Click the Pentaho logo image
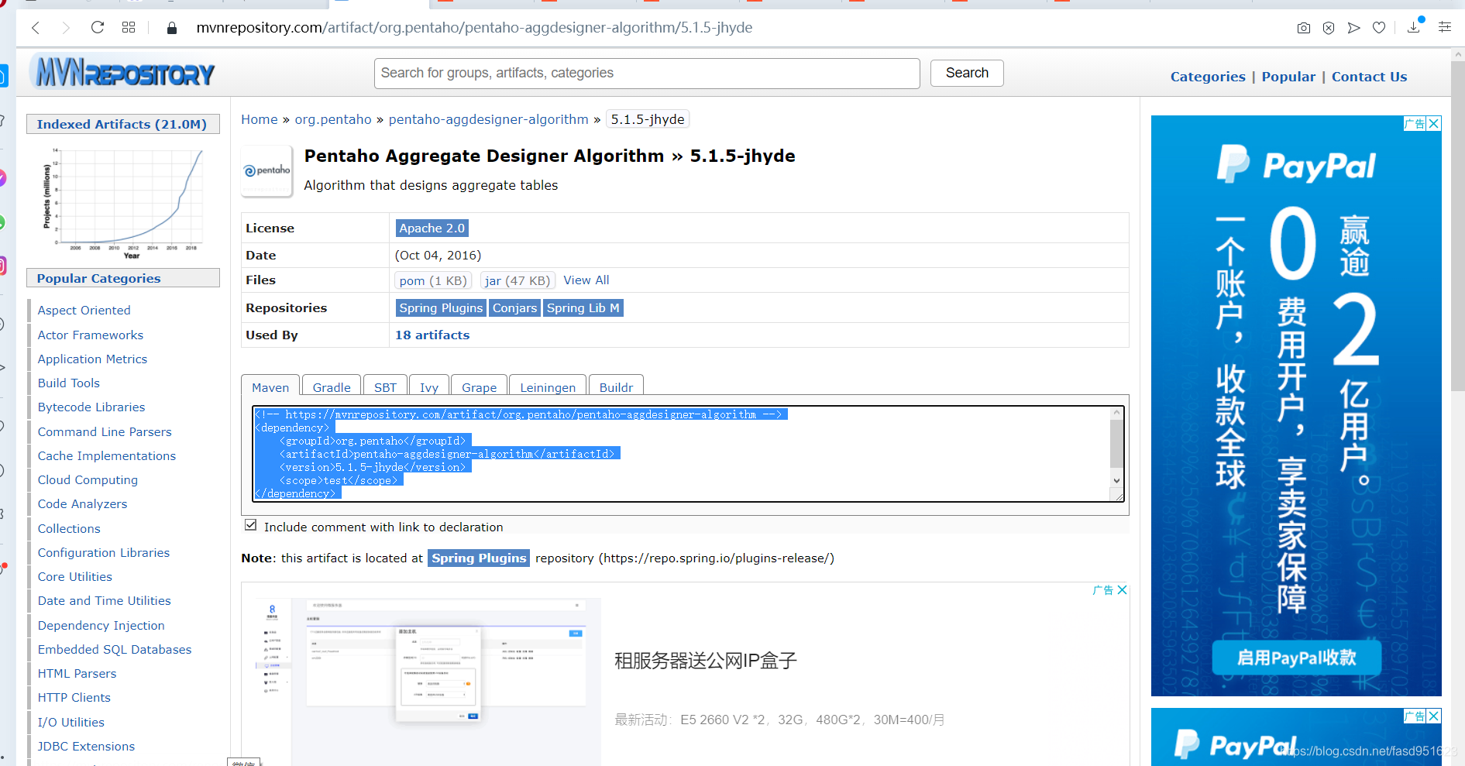Screen dimensions: 1465x766 pyautogui.click(x=266, y=171)
